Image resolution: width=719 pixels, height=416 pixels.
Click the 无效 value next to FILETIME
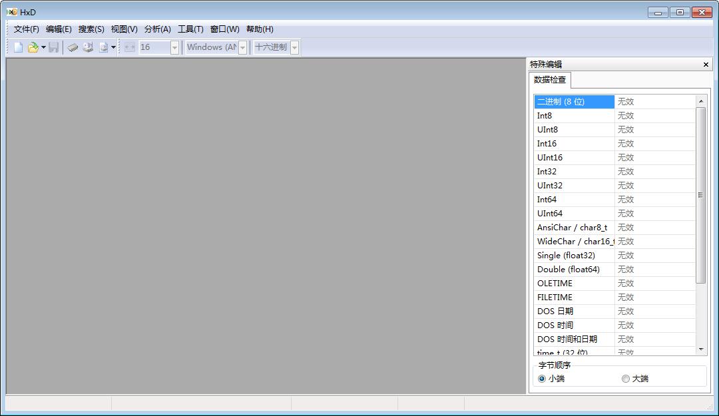click(x=625, y=298)
